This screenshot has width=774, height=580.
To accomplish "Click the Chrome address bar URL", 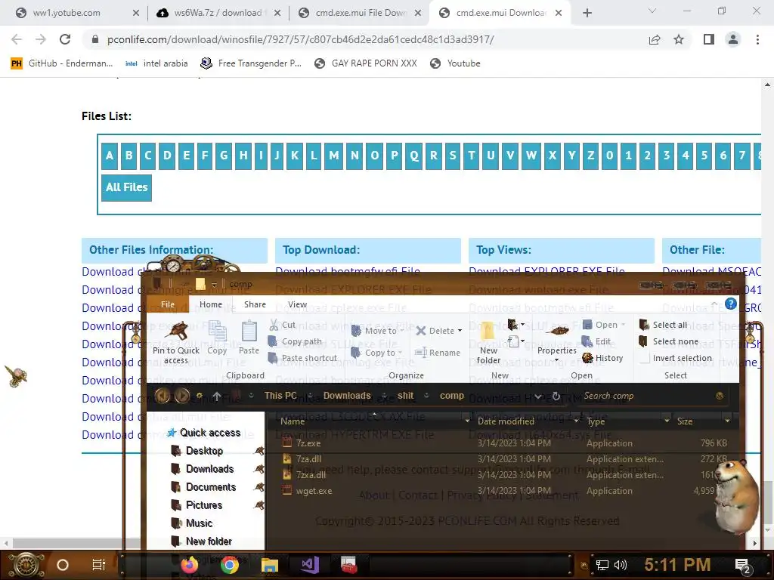I will (x=300, y=39).
